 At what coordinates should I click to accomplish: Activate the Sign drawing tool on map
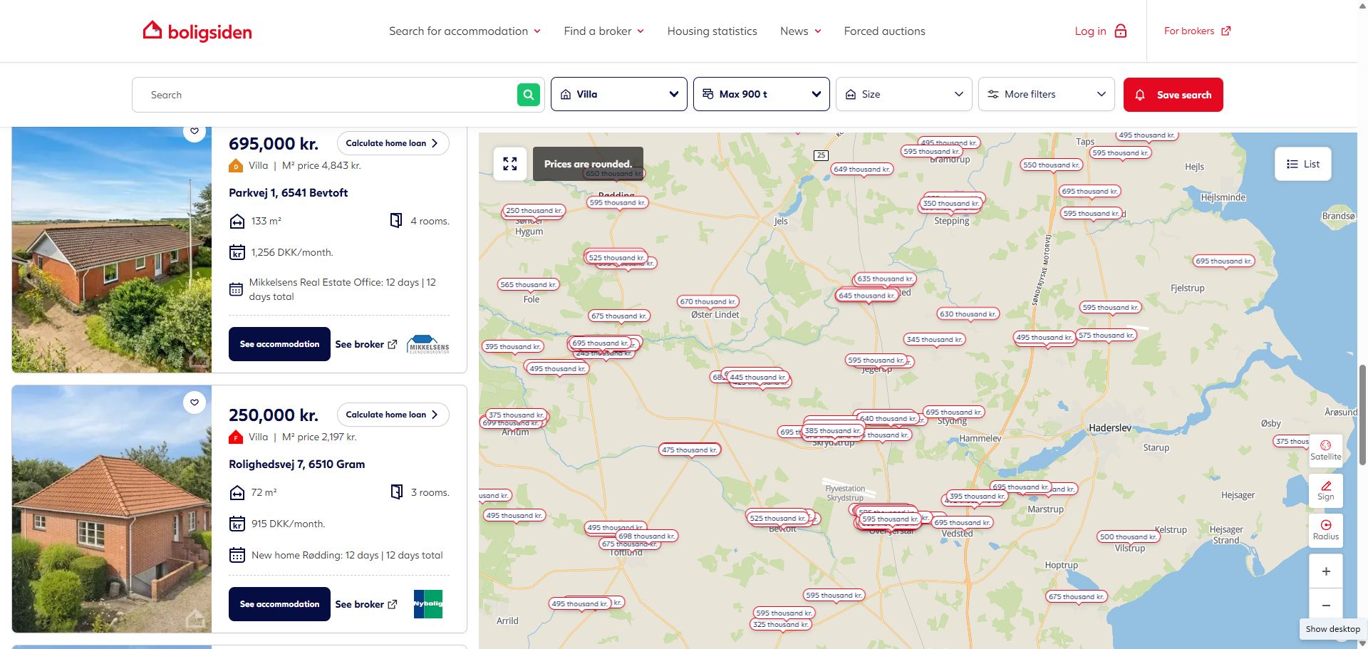1325,491
